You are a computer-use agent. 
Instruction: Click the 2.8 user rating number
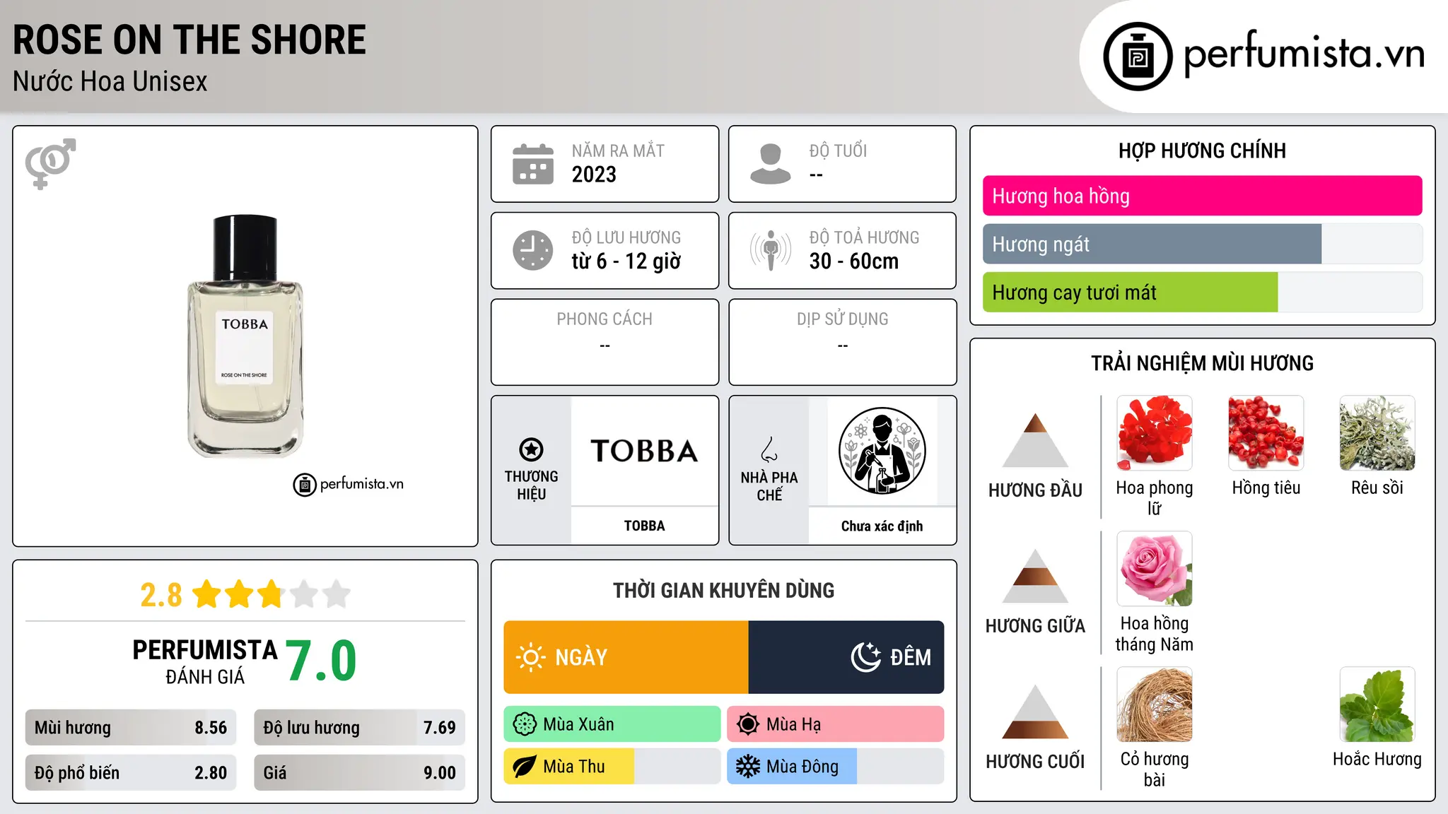pos(161,595)
